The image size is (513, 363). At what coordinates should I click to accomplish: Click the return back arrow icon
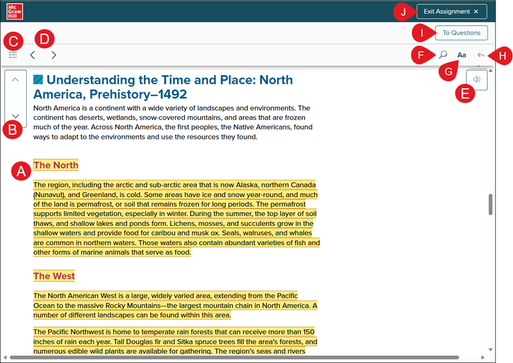point(481,55)
